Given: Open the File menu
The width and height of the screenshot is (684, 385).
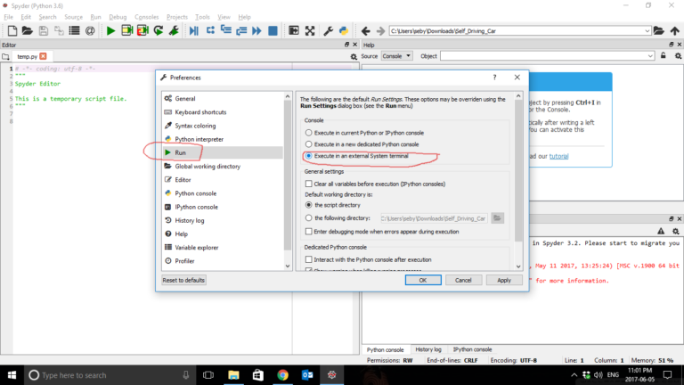Looking at the screenshot, I should [8, 17].
